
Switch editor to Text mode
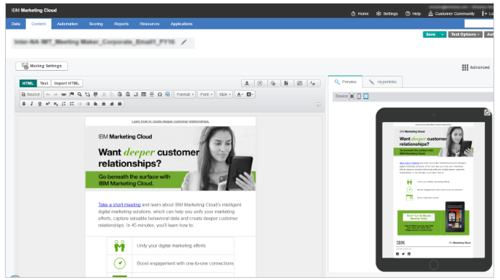pos(44,84)
